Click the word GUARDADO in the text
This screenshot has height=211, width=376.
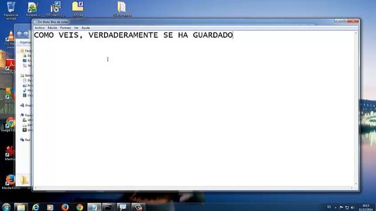(x=213, y=35)
